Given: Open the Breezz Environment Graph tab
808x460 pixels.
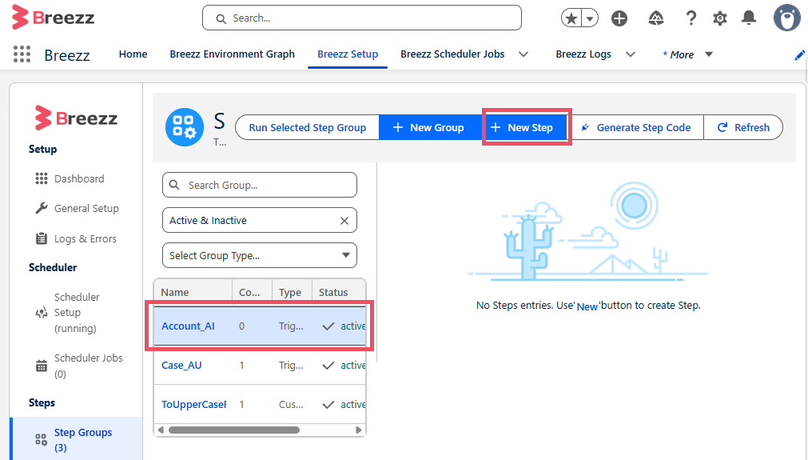Looking at the screenshot, I should [232, 54].
